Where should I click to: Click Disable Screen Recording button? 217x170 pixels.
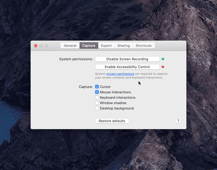(x=127, y=59)
